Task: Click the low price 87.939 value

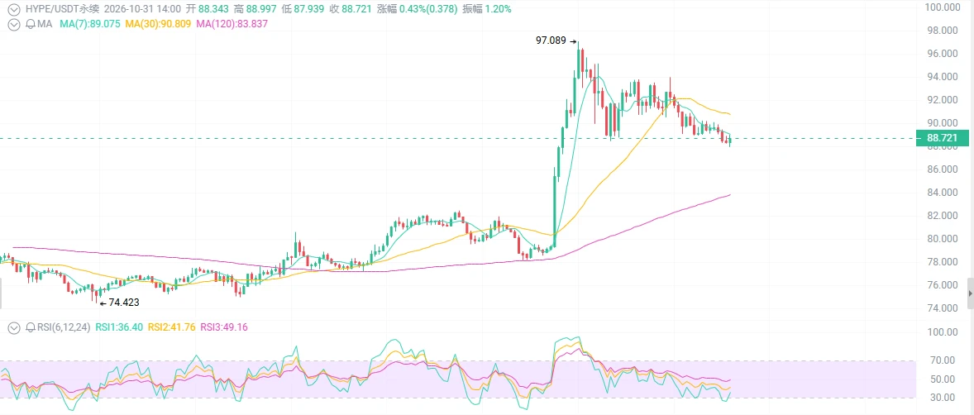Action: point(308,9)
